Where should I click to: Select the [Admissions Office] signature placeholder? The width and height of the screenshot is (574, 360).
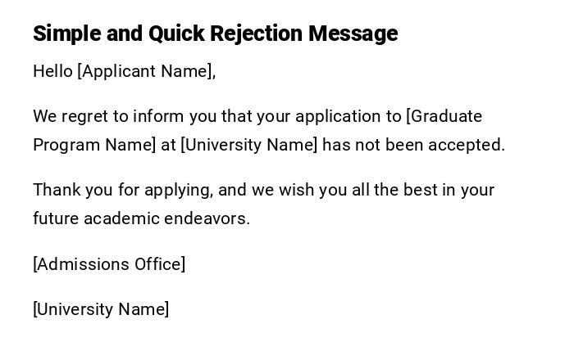tap(109, 264)
